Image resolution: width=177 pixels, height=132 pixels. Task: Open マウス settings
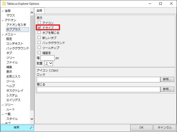tap(11, 15)
